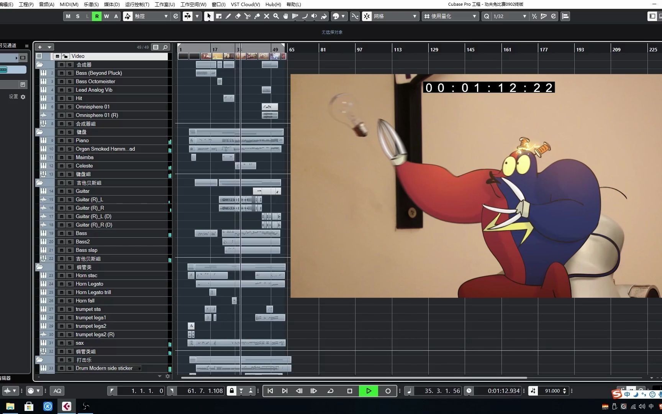The width and height of the screenshot is (662, 414).
Task: Open the 网格 snap type dropdown
Action: (x=395, y=16)
